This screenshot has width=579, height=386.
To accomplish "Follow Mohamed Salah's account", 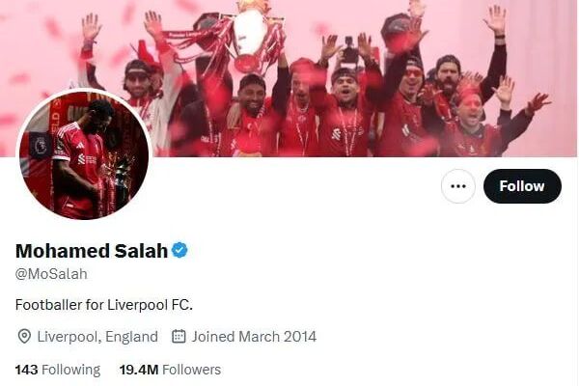I will pyautogui.click(x=522, y=186).
